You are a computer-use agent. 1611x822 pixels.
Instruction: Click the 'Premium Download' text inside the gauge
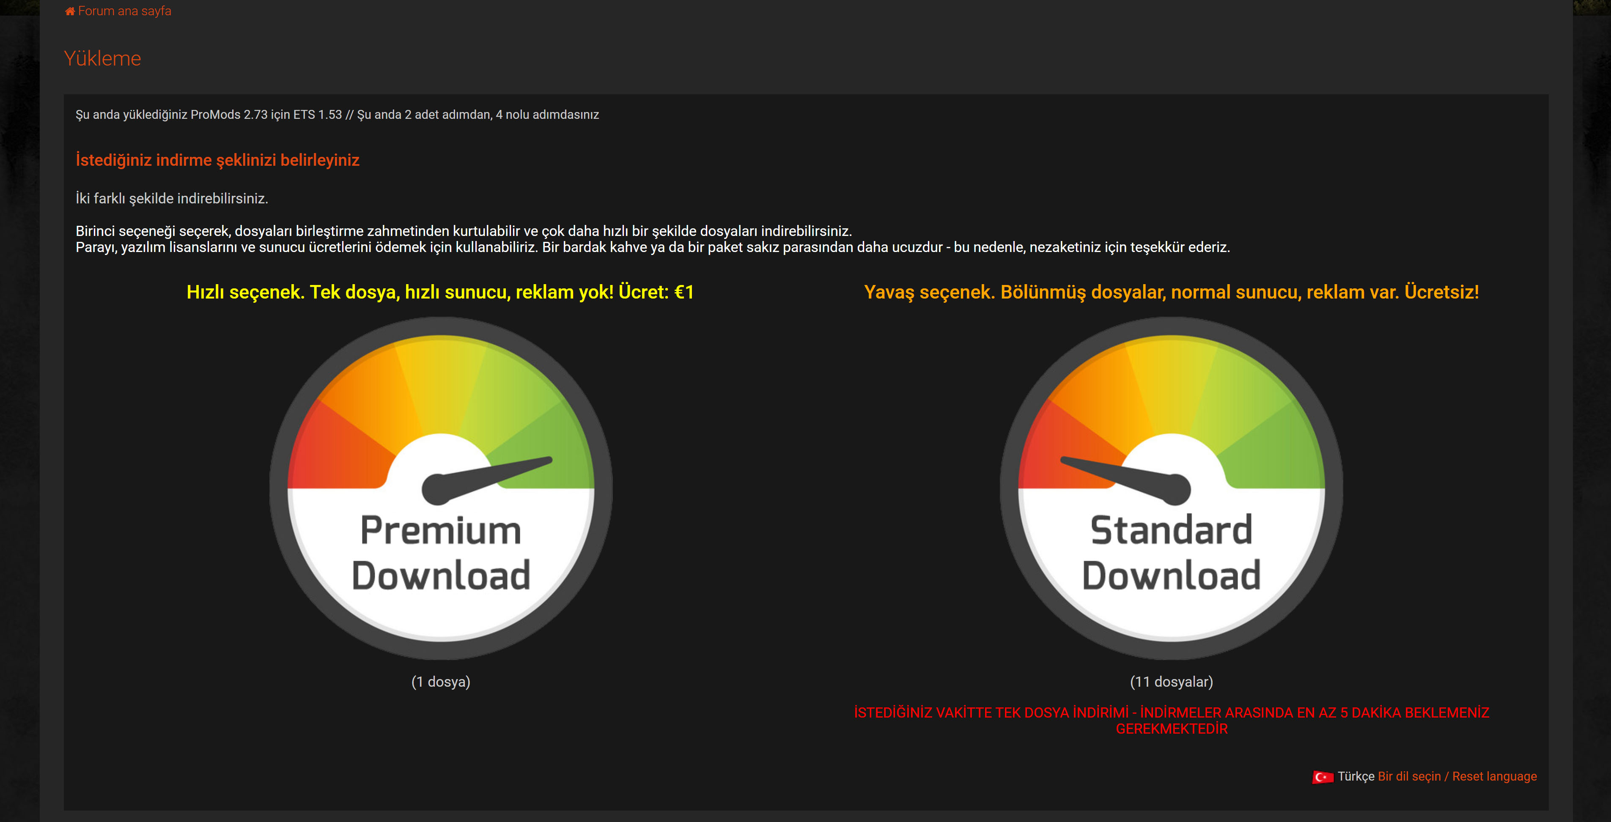point(441,553)
